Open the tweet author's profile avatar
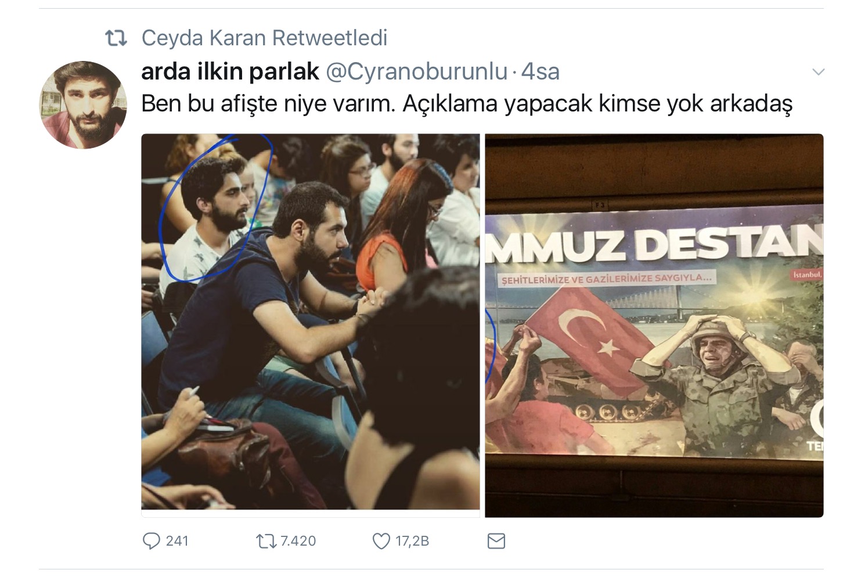Screen dimensions: 861x577 coord(83,105)
